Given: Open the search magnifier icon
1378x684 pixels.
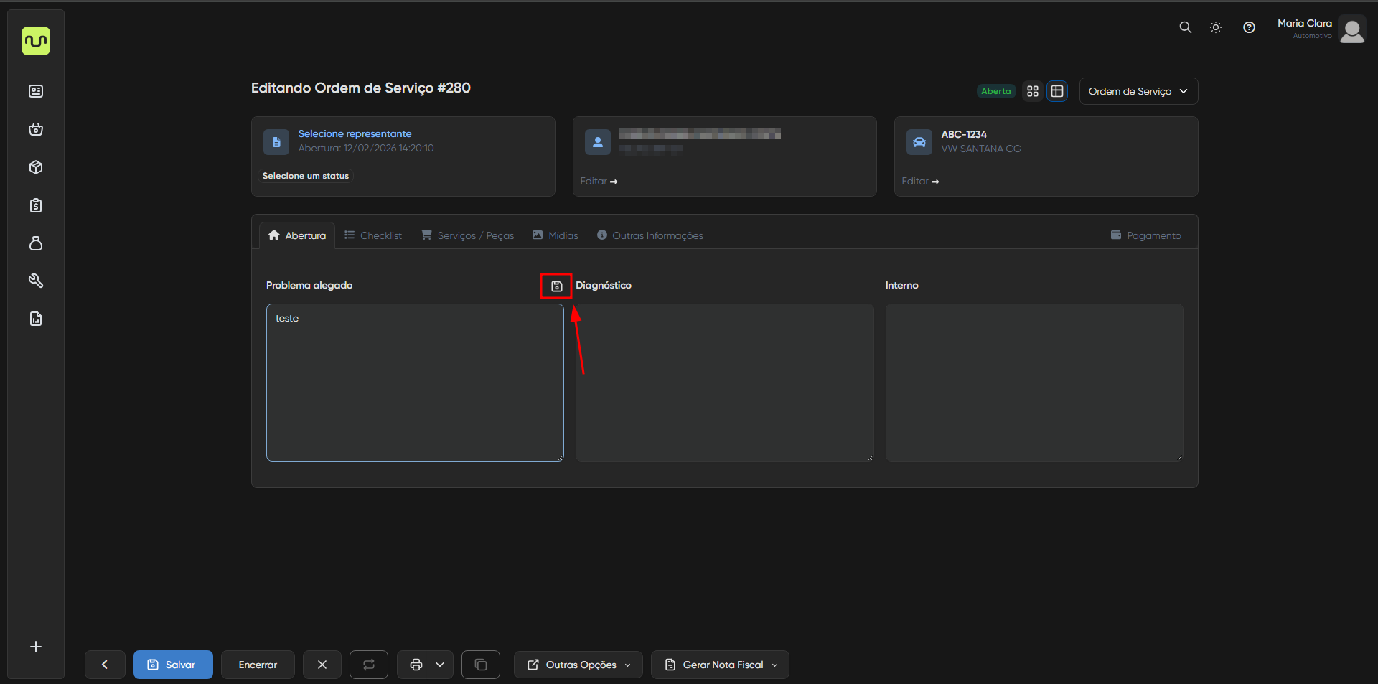Looking at the screenshot, I should pos(1185,27).
